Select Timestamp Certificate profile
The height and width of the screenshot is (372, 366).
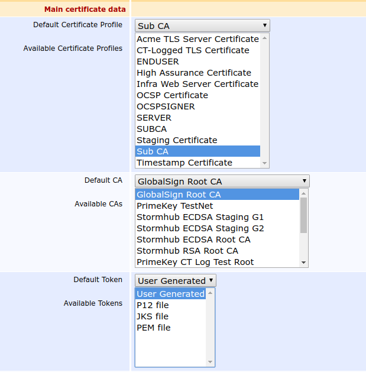[184, 163]
